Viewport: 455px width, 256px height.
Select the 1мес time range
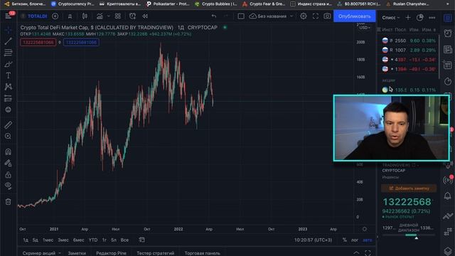tap(48, 240)
